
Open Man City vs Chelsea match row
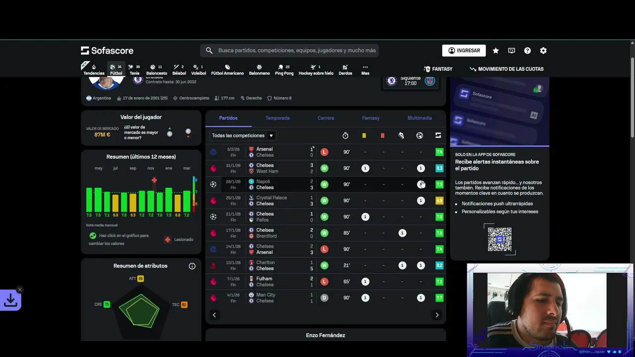click(326, 298)
